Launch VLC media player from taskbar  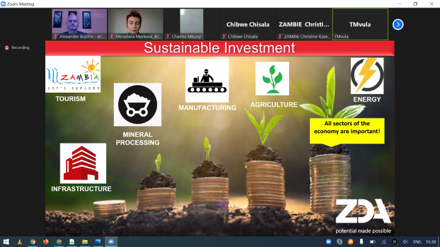(19, 242)
